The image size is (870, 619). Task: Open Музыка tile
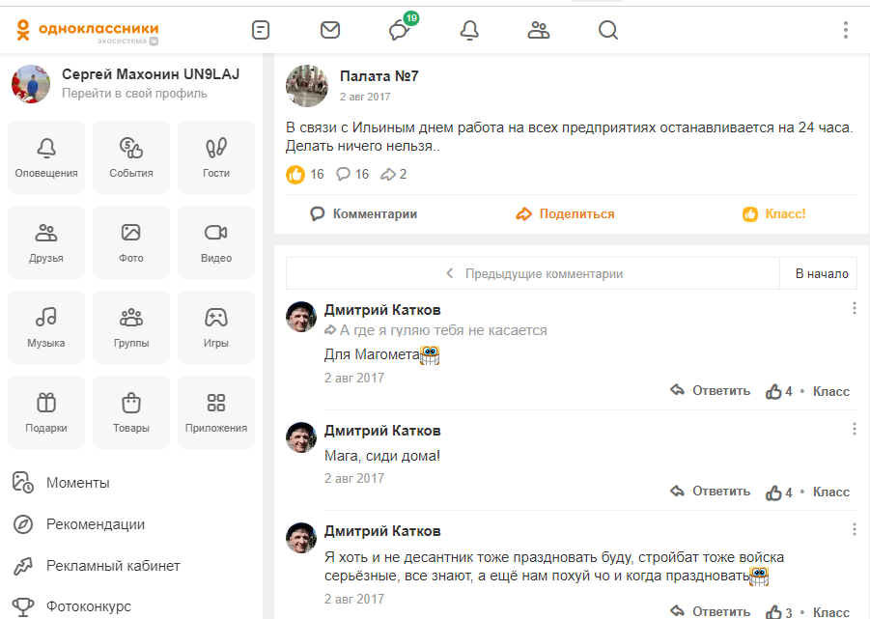pos(46,327)
